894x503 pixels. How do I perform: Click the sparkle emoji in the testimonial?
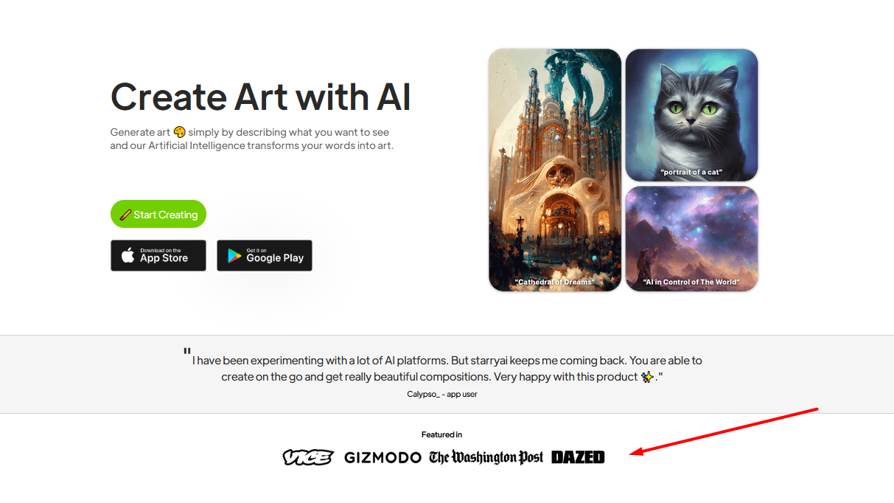click(648, 376)
